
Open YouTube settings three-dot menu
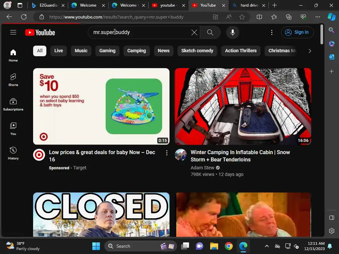[272, 32]
